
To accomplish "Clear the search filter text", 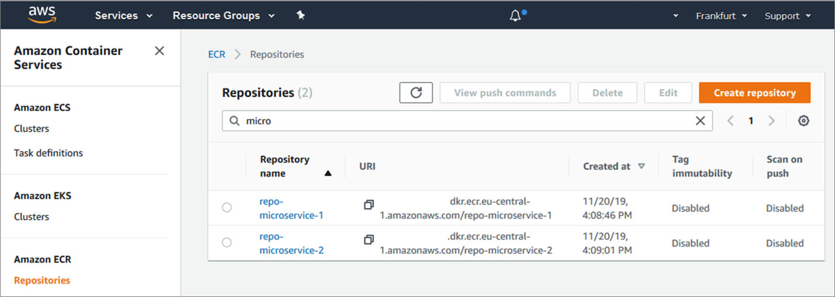I will pyautogui.click(x=700, y=121).
